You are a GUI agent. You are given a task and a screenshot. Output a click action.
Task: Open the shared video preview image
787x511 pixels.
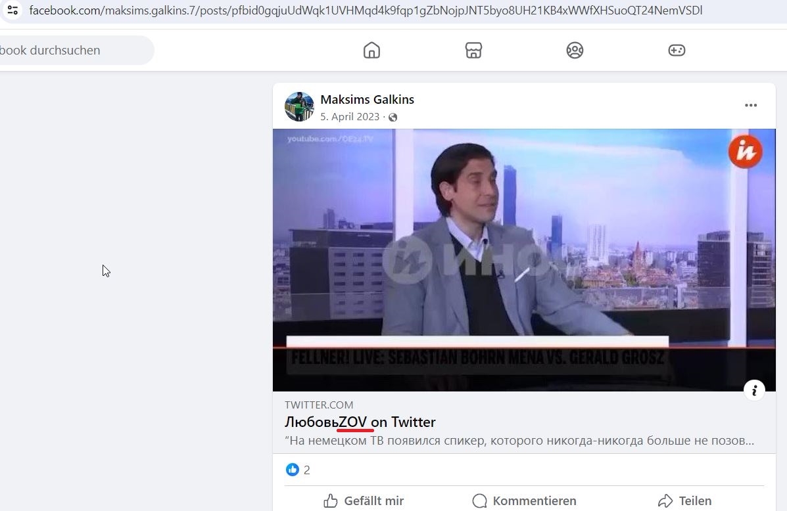click(x=524, y=259)
